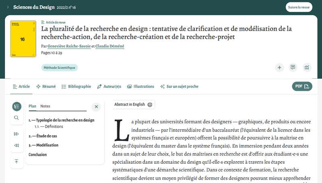
Task: Click Suivre la revue button
Action: click(x=299, y=7)
